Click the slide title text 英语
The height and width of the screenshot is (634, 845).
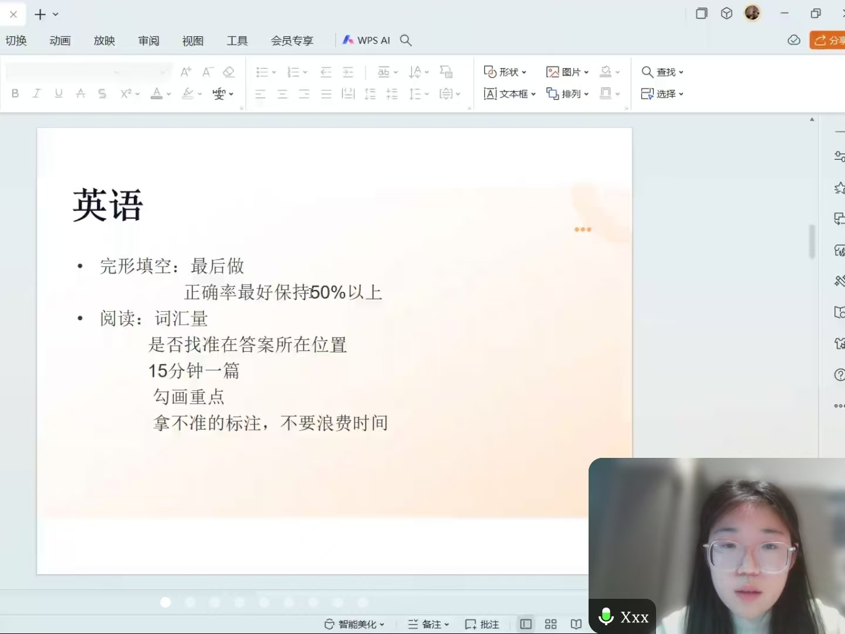click(x=108, y=205)
